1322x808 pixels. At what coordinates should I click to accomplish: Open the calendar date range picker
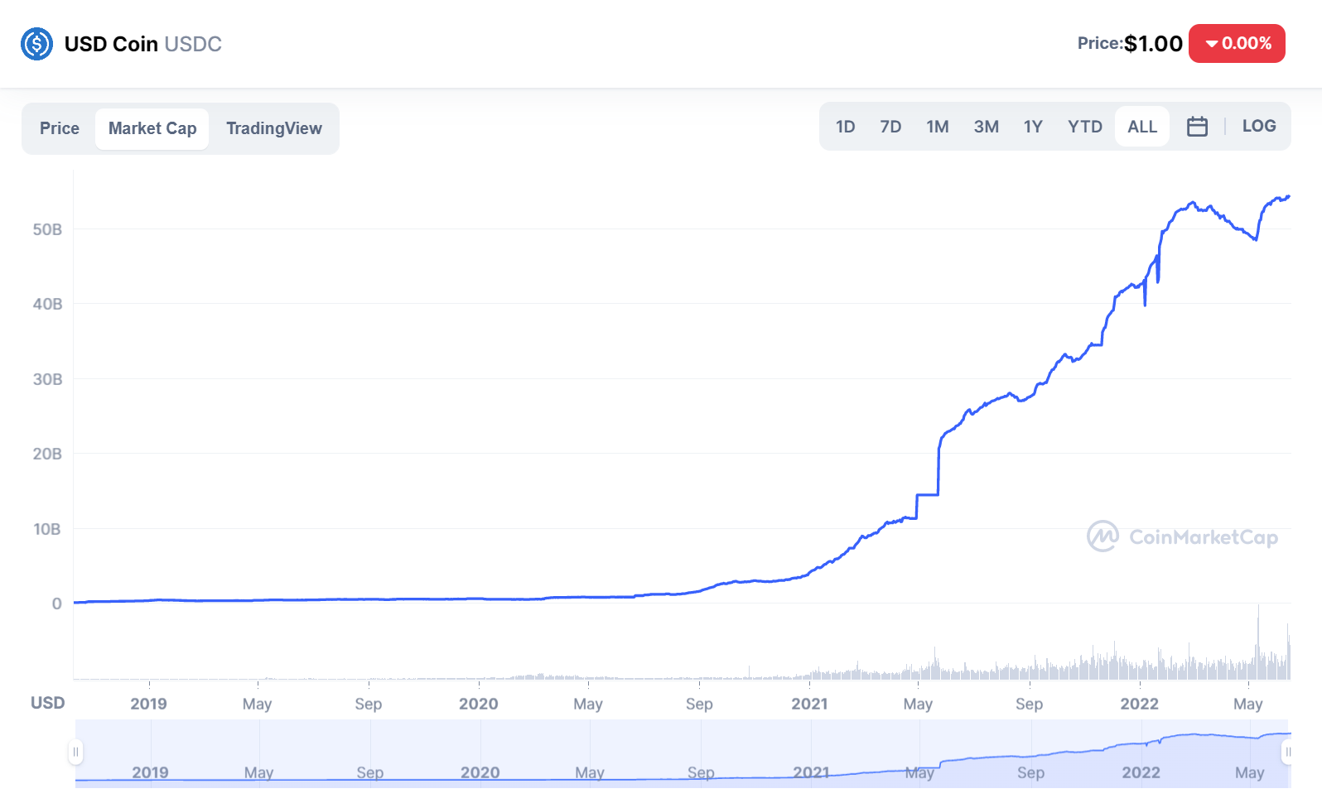1197,127
